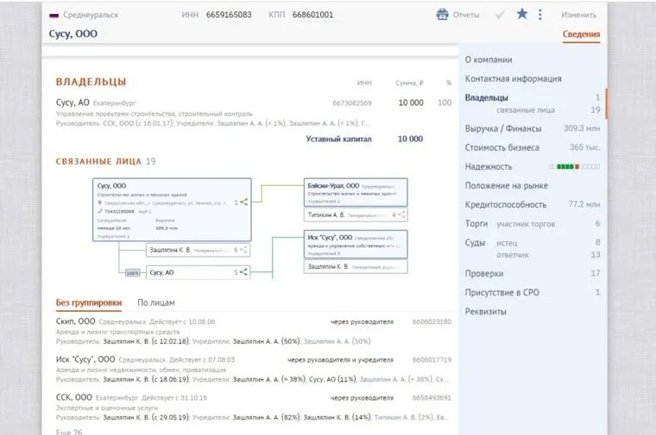
Task: Toggle the gray checkmark in the header
Action: 500,15
